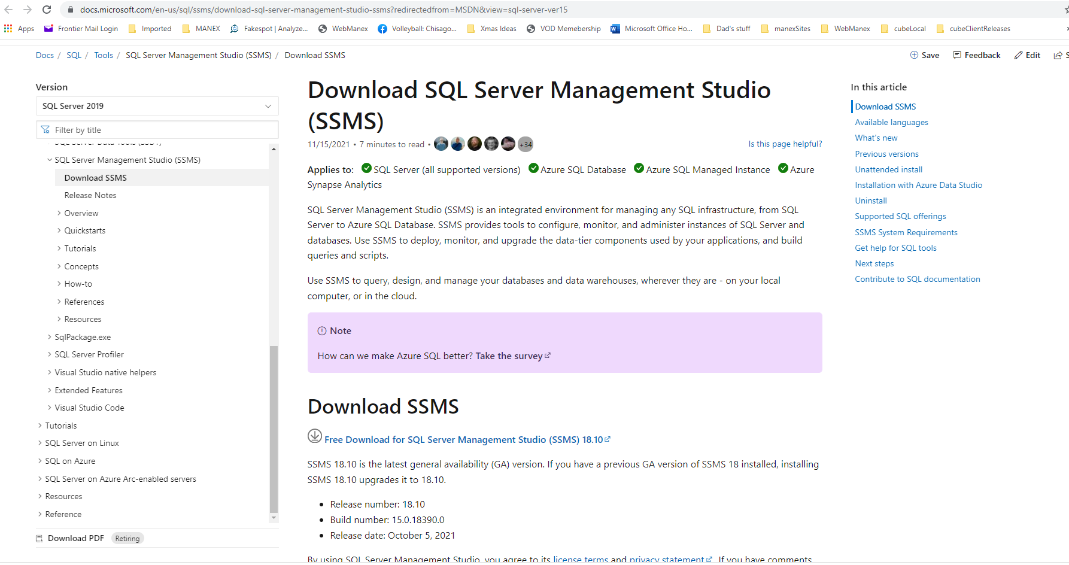Click the sidebar scrollbar thumb

click(274, 429)
